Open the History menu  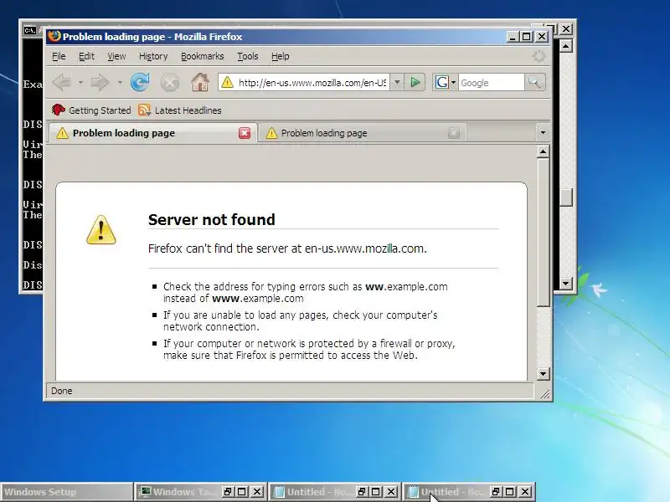153,56
